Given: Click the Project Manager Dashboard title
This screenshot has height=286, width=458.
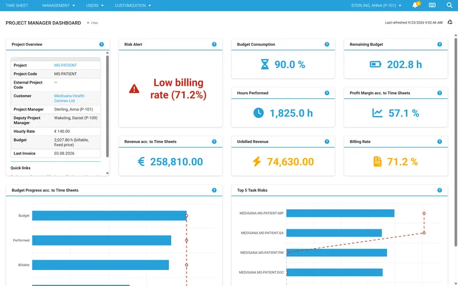Looking at the screenshot, I should click(44, 23).
